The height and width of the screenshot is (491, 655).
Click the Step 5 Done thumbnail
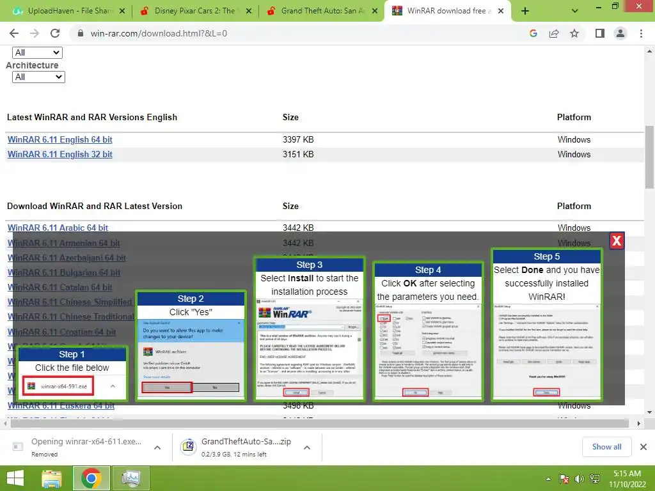pyautogui.click(x=546, y=325)
